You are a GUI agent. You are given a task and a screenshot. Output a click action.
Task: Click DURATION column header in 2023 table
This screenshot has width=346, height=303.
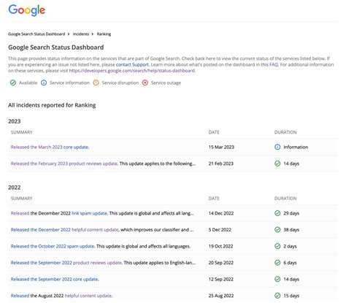(x=285, y=132)
